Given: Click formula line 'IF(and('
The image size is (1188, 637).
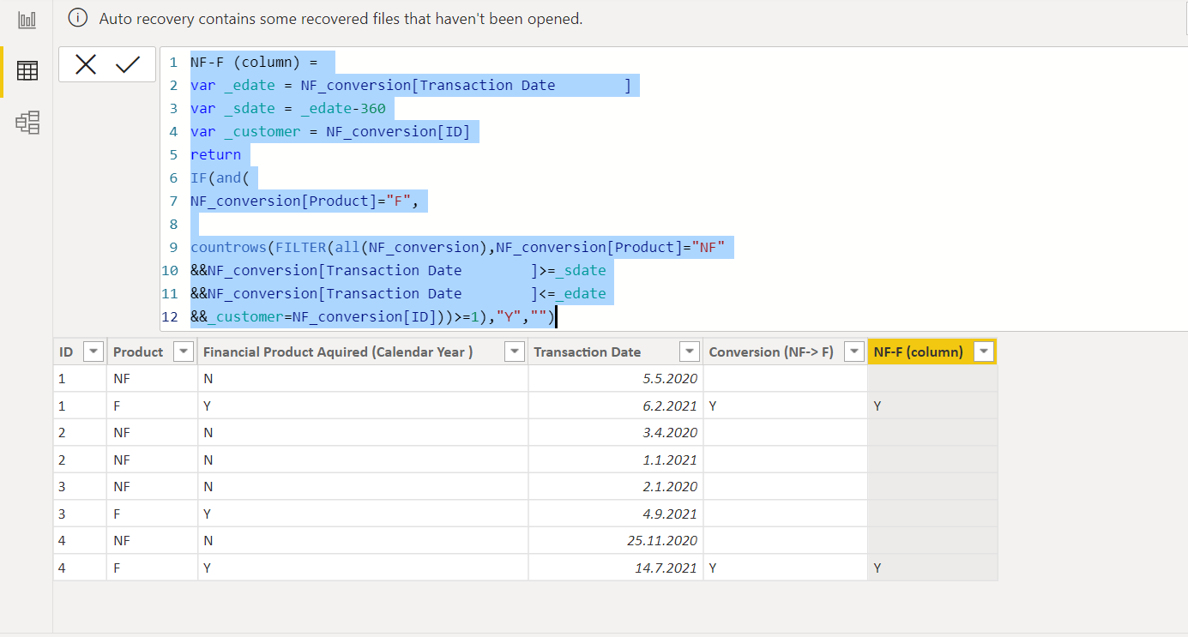Looking at the screenshot, I should click(220, 177).
